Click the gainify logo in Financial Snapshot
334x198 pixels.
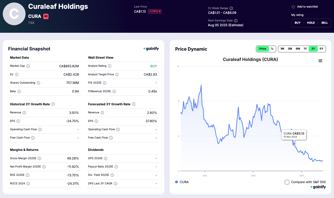click(151, 49)
